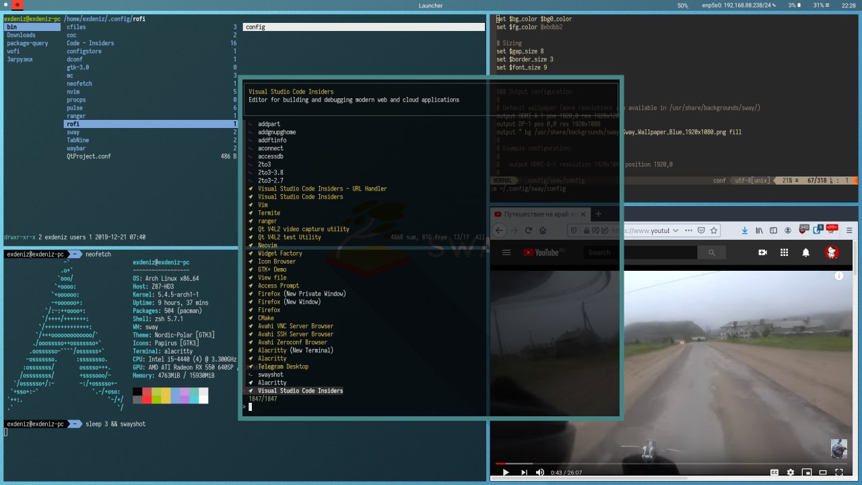Toggle the Firefox sidebar icon

tap(773, 230)
